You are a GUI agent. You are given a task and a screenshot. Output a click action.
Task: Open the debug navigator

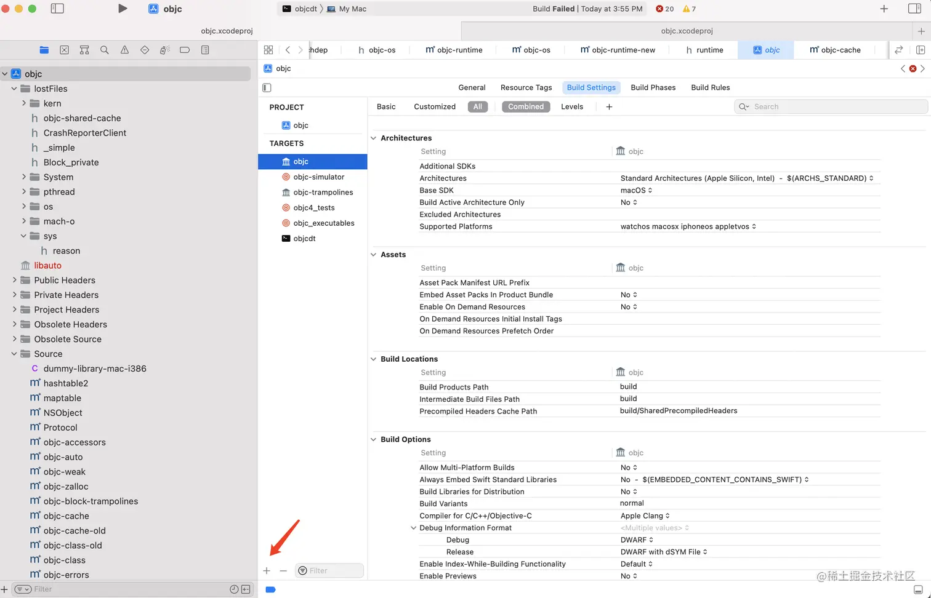[165, 50]
